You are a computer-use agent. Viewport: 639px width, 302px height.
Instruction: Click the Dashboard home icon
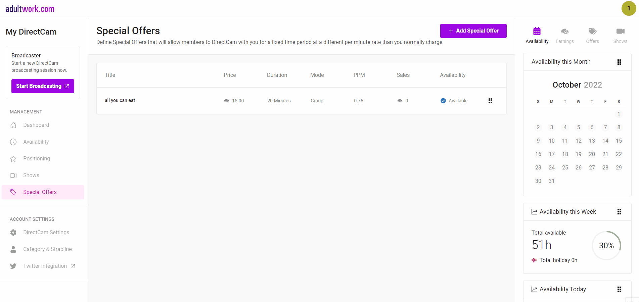[x=13, y=125]
